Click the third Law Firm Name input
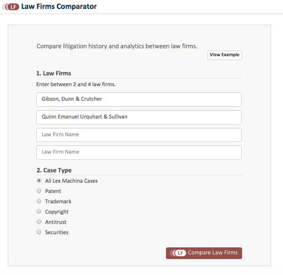The width and height of the screenshot is (283, 275). [139, 135]
